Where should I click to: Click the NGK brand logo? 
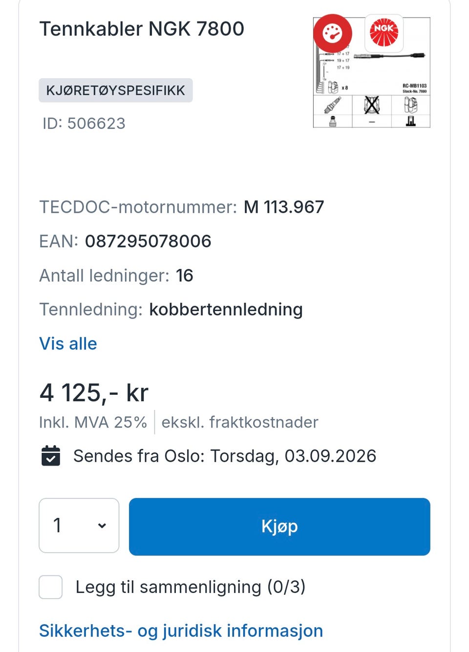click(x=384, y=33)
